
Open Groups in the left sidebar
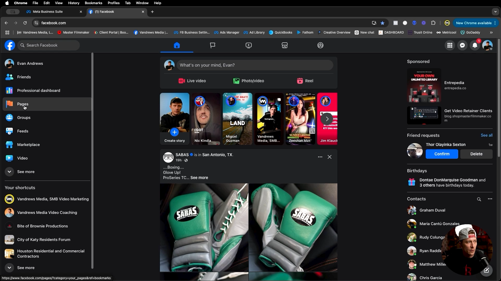(47, 118)
